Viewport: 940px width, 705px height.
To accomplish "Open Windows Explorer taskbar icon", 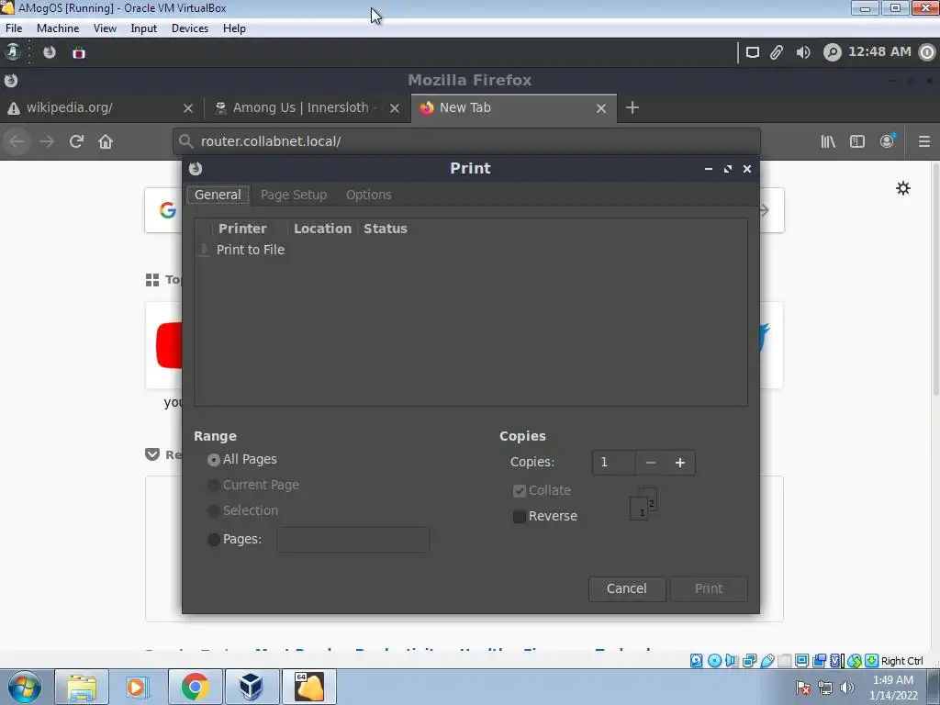I will [82, 687].
